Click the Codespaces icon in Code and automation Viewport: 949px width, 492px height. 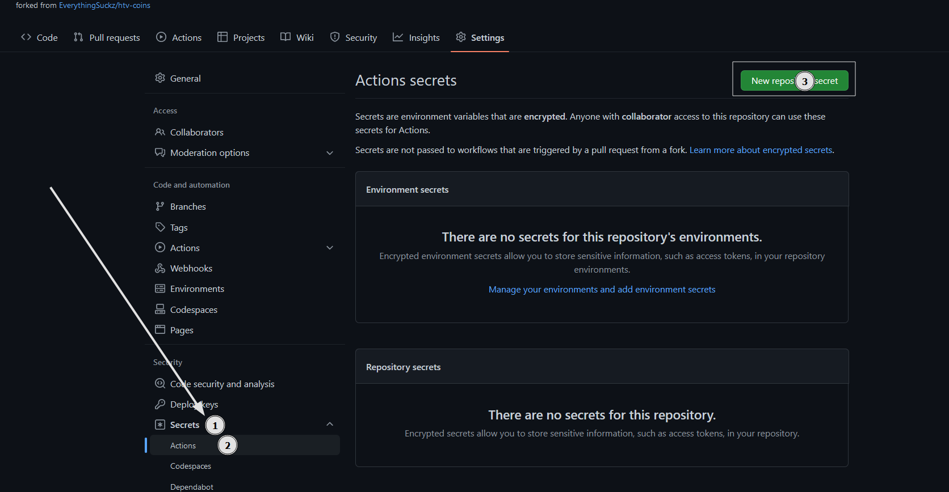click(160, 309)
